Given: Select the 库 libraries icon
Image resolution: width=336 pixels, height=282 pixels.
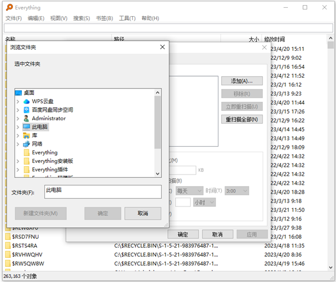Looking at the screenshot, I should coord(26,135).
